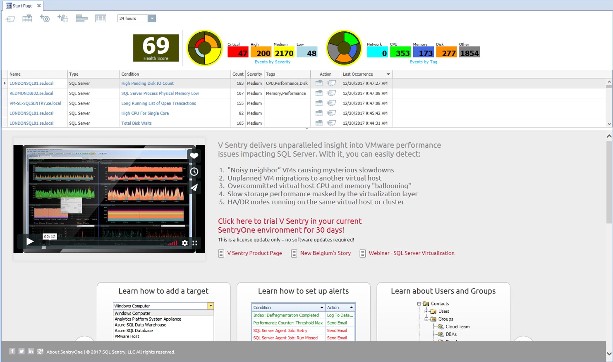This screenshot has width=613, height=362.
Task: Open the 24 hours time range dropdown
Action: [x=152, y=19]
